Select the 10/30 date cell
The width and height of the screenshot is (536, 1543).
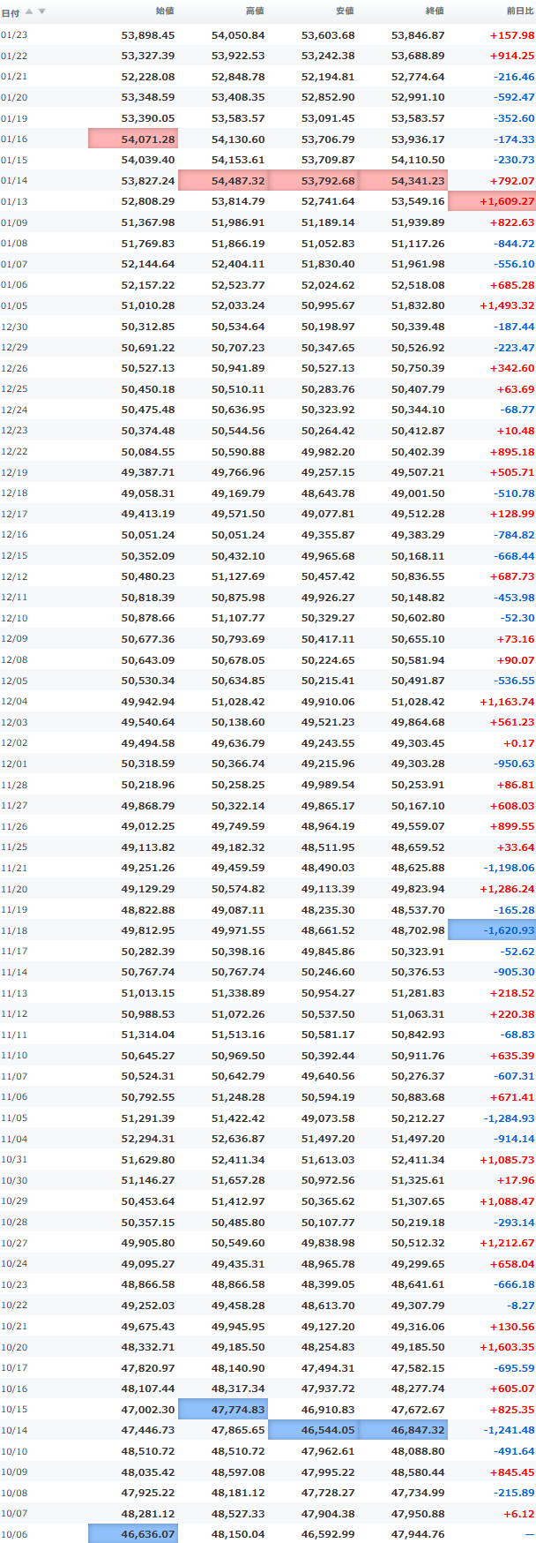point(14,1181)
